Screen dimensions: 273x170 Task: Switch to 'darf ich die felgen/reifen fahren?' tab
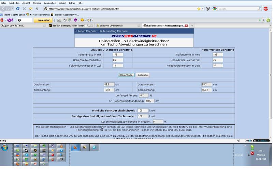click(71, 26)
